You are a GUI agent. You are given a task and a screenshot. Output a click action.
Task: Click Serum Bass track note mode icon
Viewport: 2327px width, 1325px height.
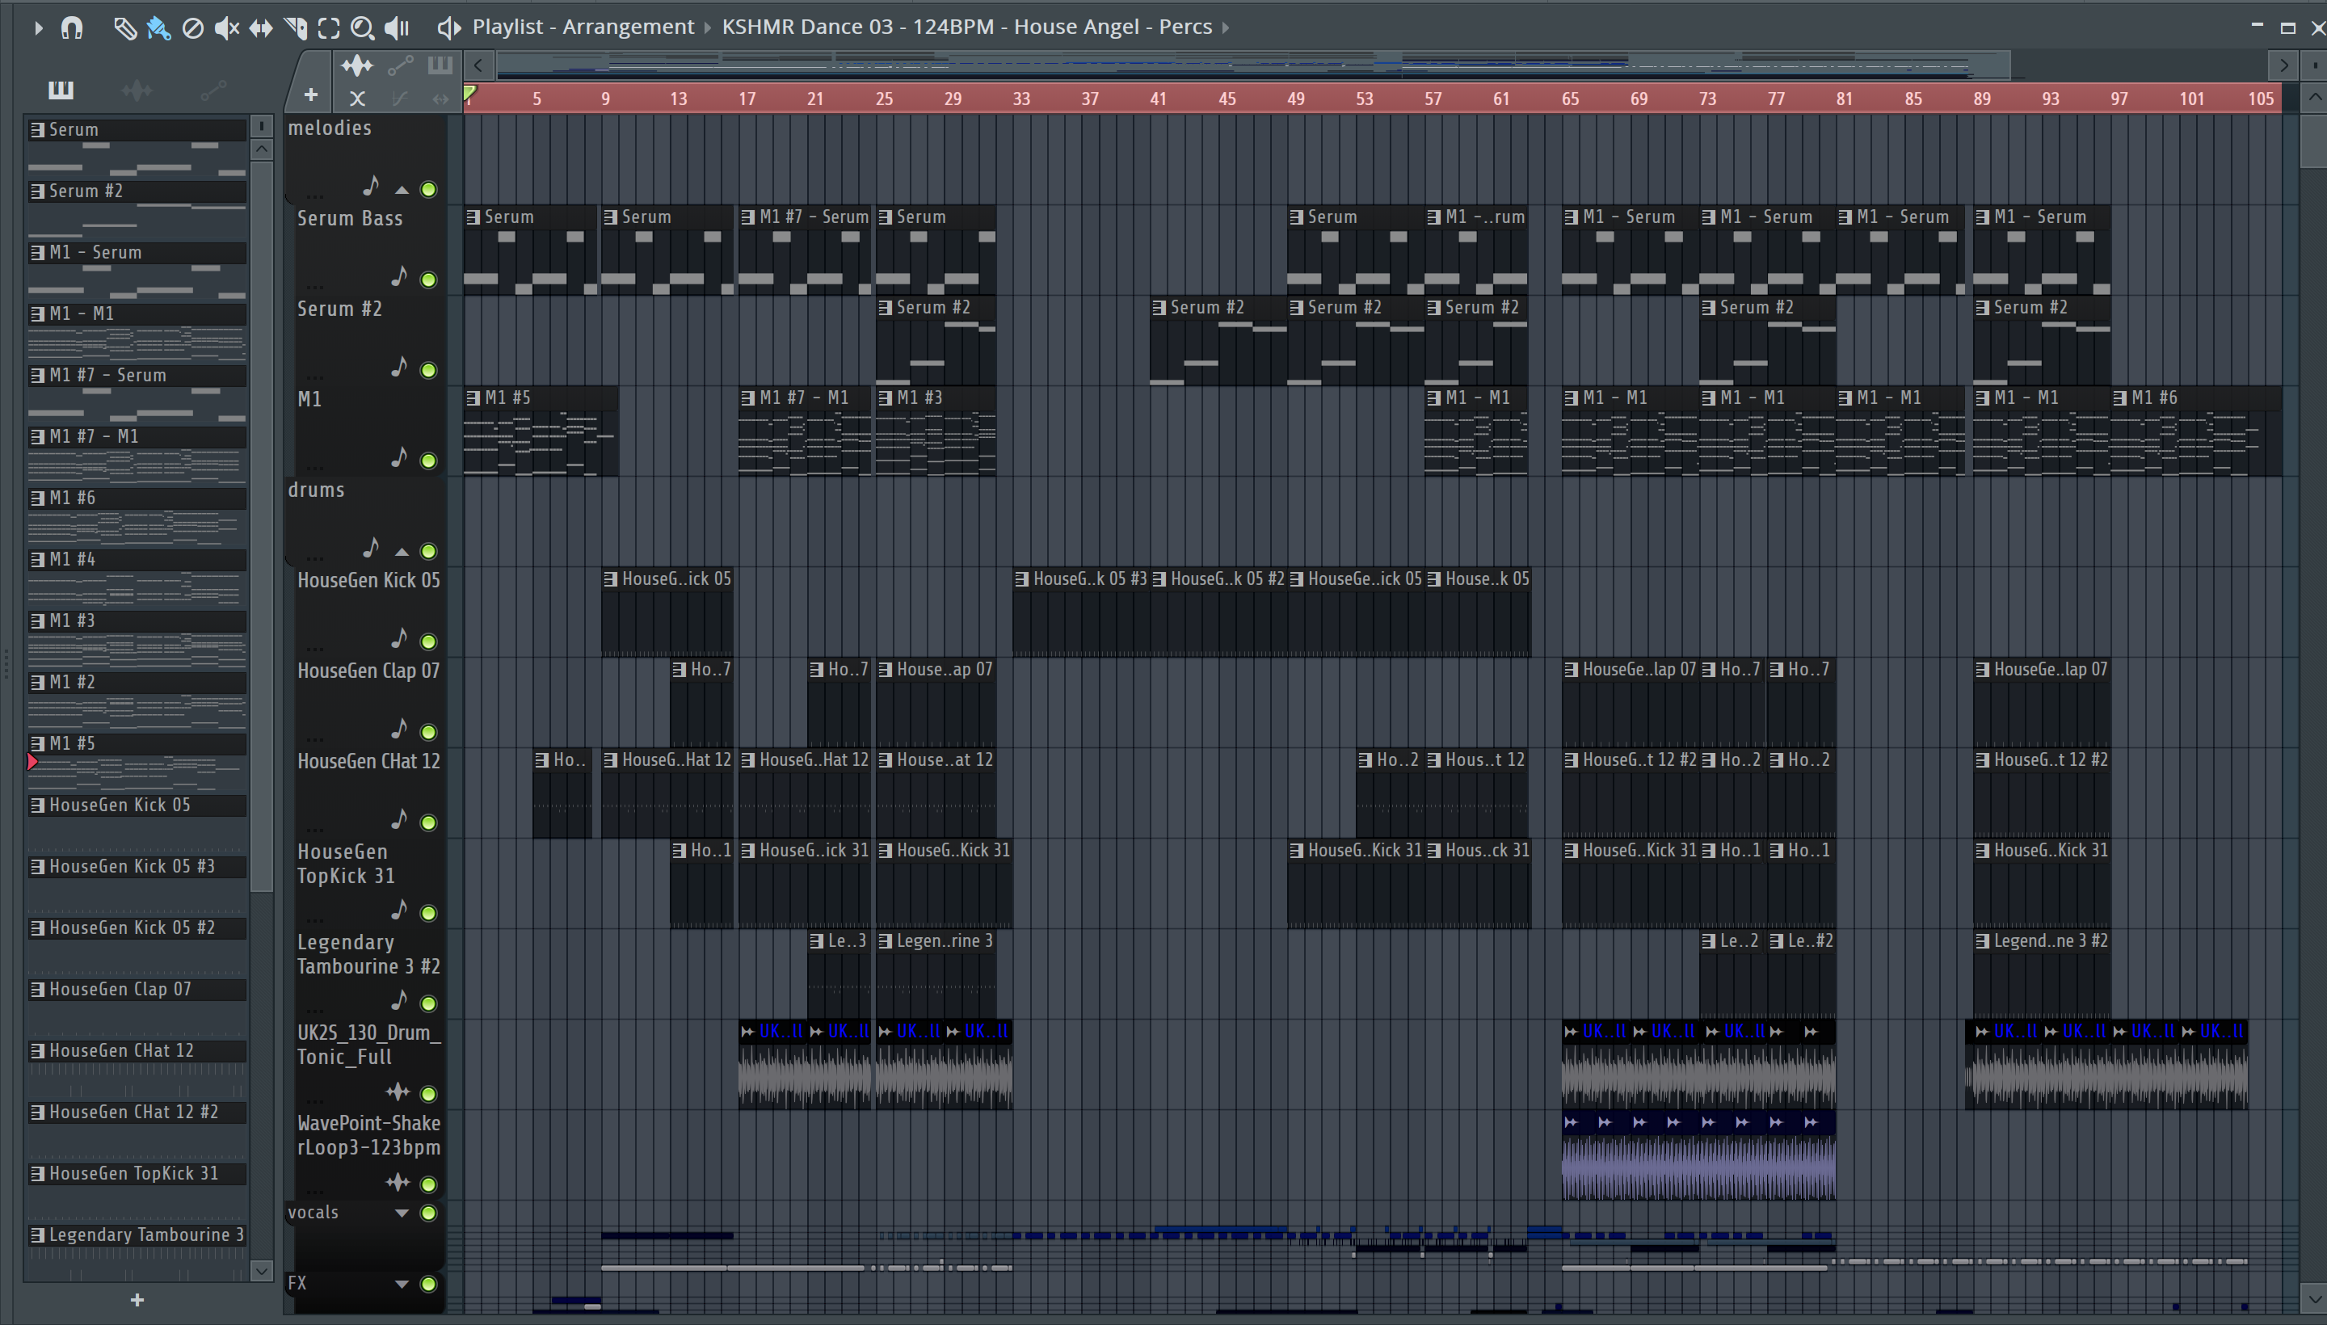point(398,275)
